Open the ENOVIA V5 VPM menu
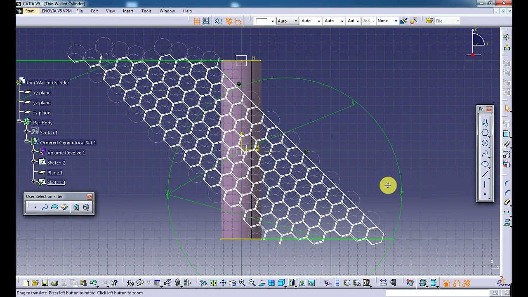Screen dimensions: 528x297 pyautogui.click(x=57, y=11)
